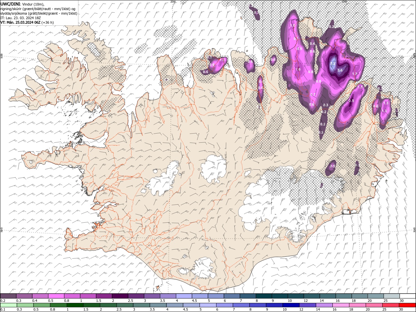
Task: Select rain legend swatch between 0.1 and 0.3
Action: pyautogui.click(x=8, y=305)
